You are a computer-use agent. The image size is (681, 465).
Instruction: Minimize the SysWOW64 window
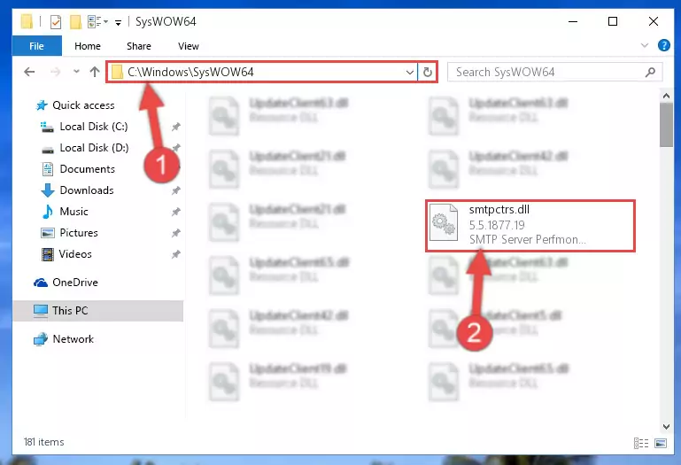click(573, 21)
